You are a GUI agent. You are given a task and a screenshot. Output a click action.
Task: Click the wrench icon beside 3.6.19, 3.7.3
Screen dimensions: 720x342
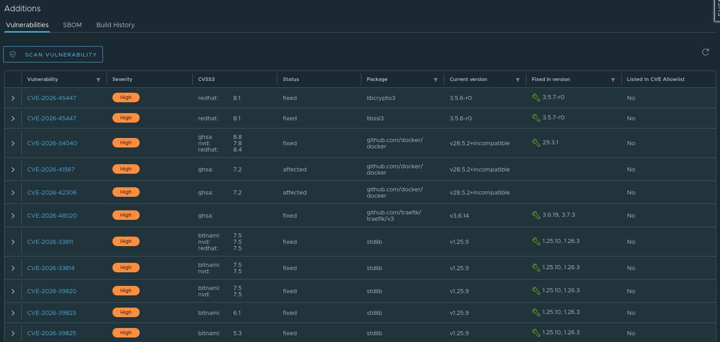[536, 215]
